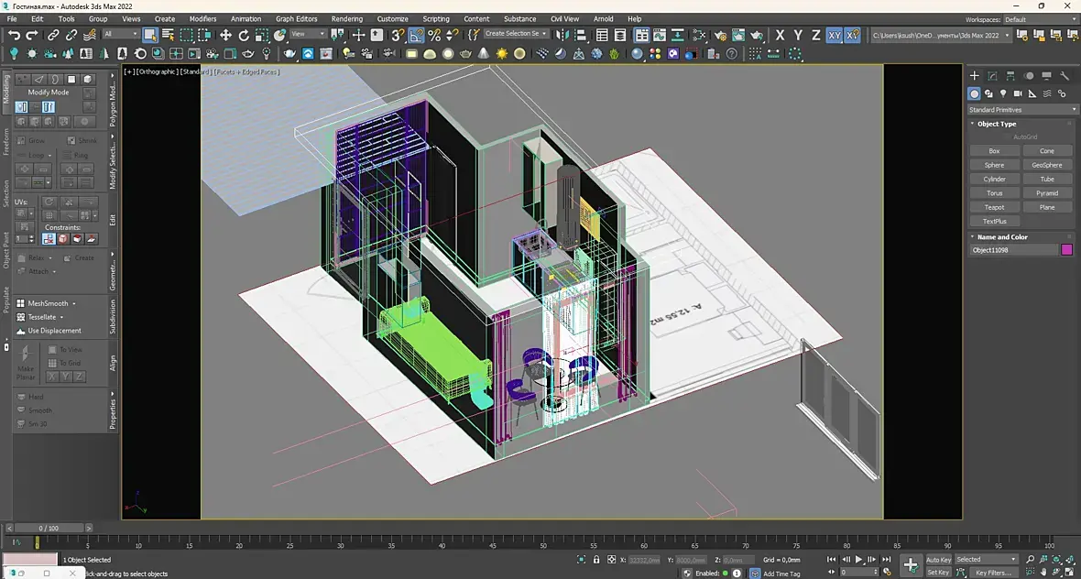The image size is (1081, 579).
Task: Select the Select and Rotate tool
Action: (244, 35)
